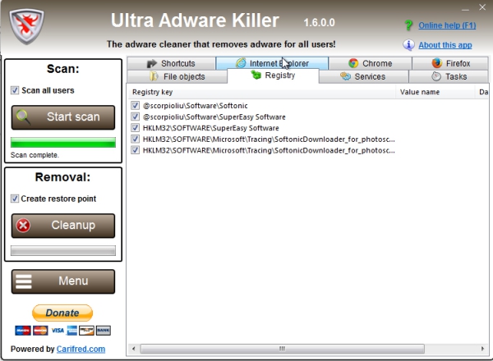Screen dimensions: 493x361
Task: Click the Tasks clock icon
Action: click(x=436, y=76)
